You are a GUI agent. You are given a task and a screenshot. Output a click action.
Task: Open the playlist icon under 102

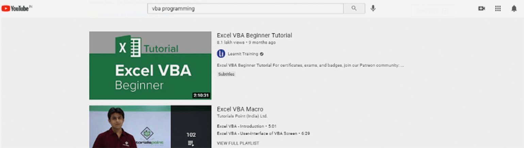click(x=191, y=143)
